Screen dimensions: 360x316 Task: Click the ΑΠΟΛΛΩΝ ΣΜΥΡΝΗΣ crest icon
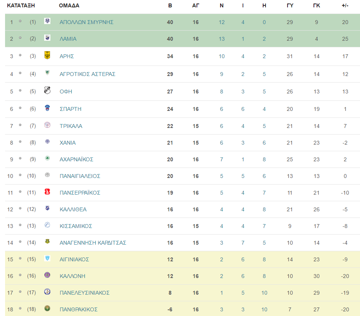(x=47, y=21)
